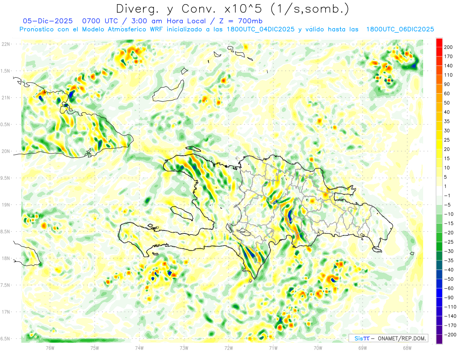Click the '3:00 am Hora Local' text

coord(168,21)
